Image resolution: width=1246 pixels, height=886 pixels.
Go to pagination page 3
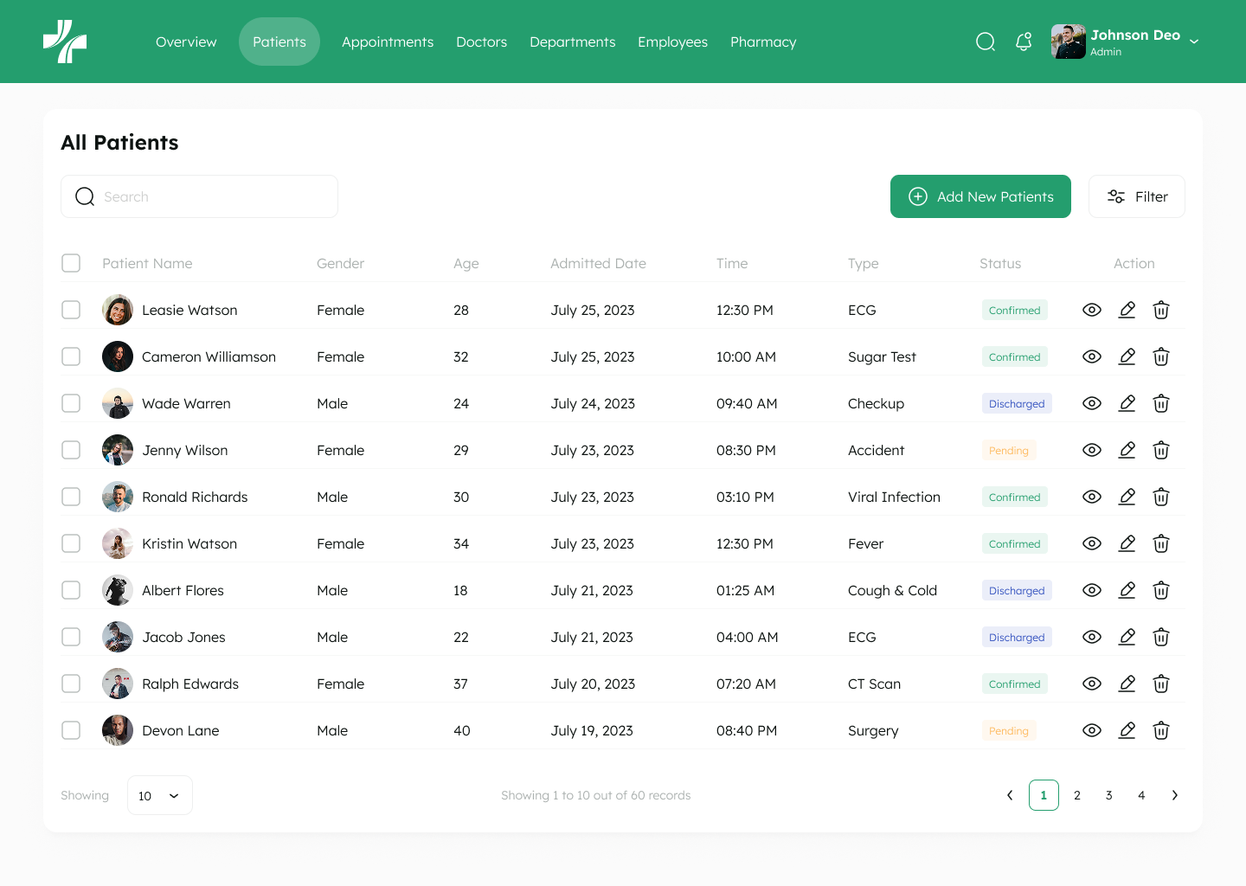(1108, 795)
